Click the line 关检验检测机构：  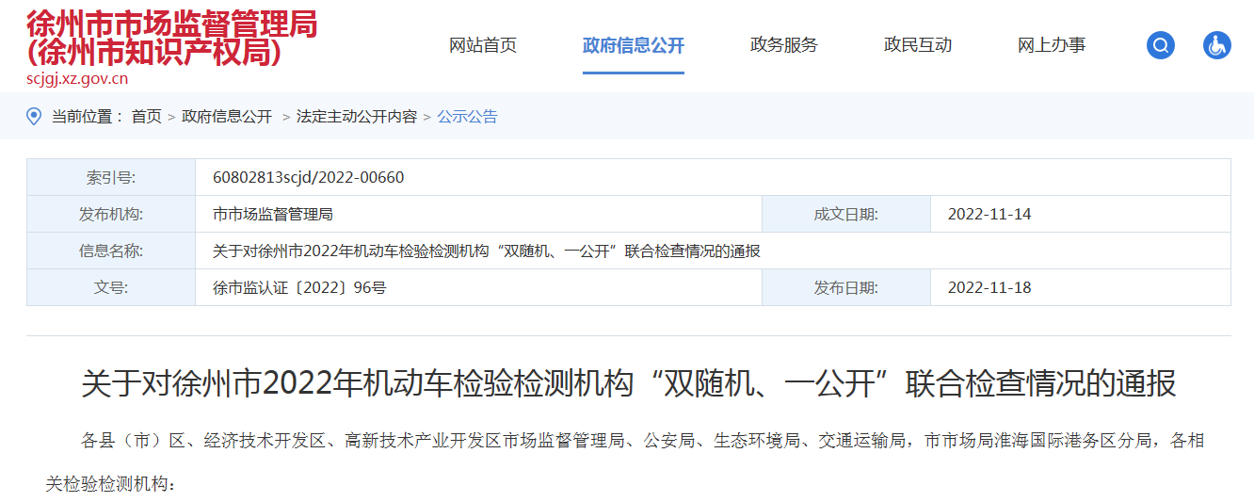point(111,484)
